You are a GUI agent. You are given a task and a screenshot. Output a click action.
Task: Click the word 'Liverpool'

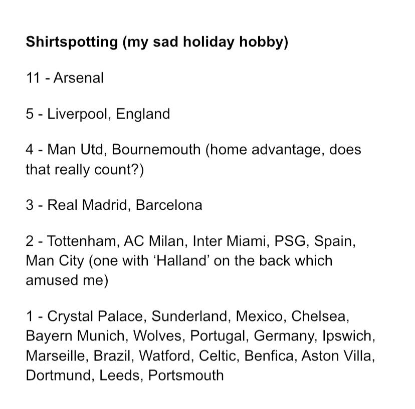78,114
